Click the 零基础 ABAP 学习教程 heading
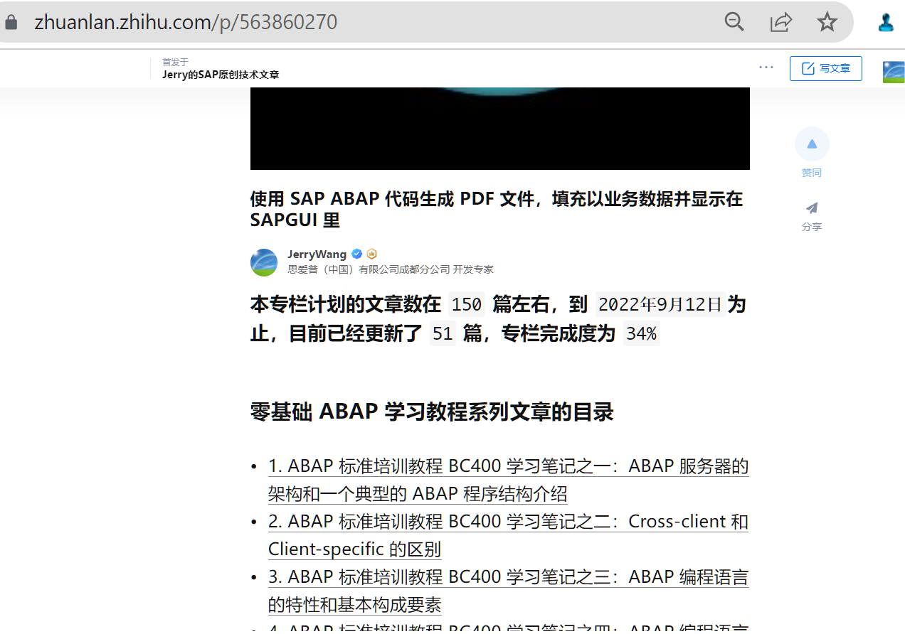The width and height of the screenshot is (905, 634). [432, 412]
